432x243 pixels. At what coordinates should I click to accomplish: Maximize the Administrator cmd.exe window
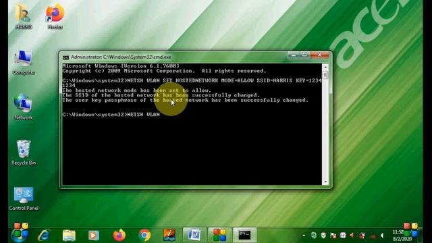tap(304, 55)
